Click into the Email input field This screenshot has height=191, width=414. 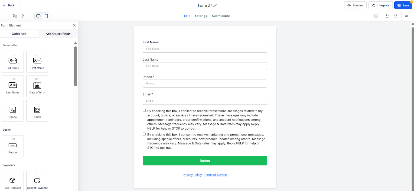205,101
